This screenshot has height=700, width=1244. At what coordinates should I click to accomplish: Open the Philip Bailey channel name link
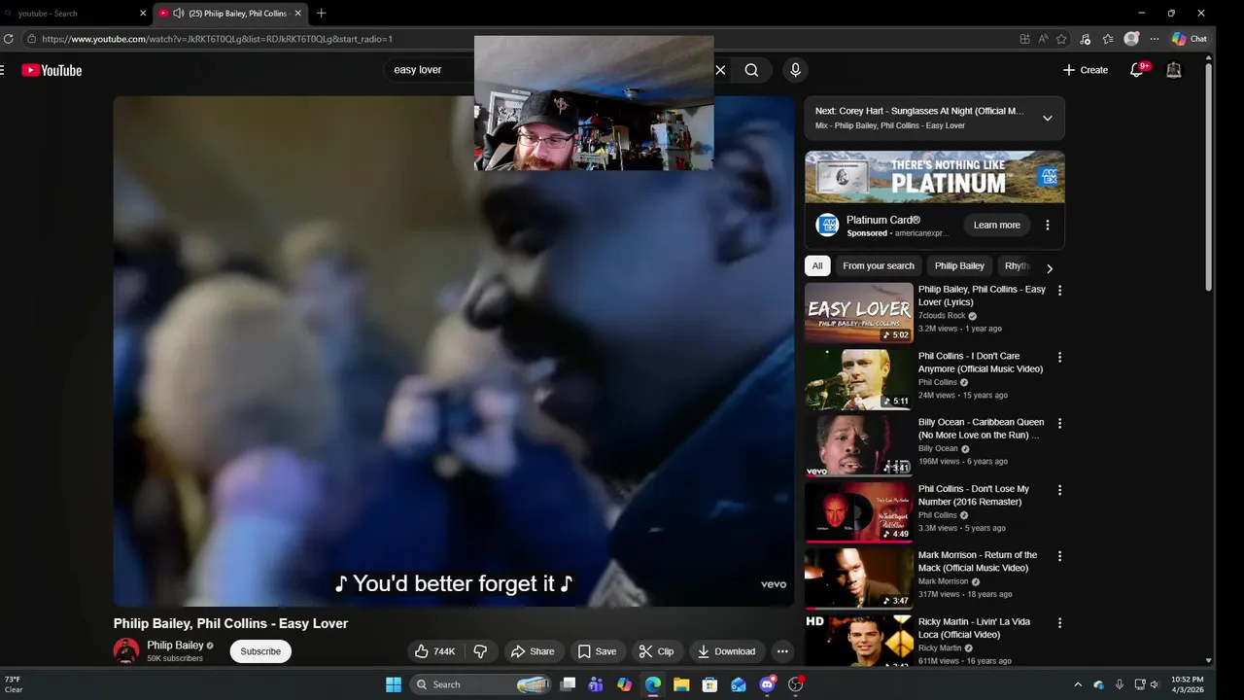point(175,645)
